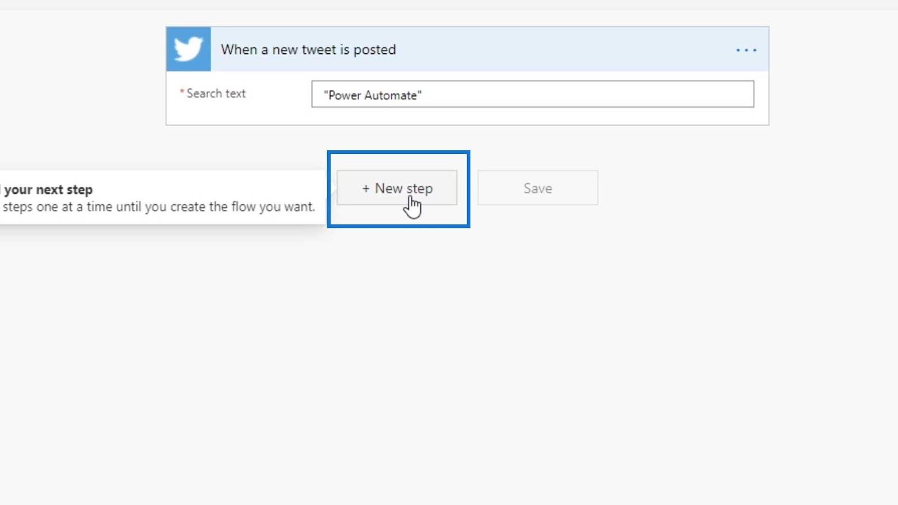The width and height of the screenshot is (898, 505).
Task: Click the 'your next step' tooltip heading
Action: click(x=47, y=190)
